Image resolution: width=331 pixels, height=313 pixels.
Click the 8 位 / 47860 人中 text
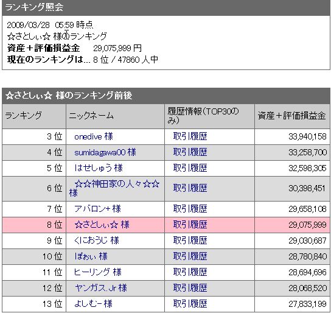(125, 60)
